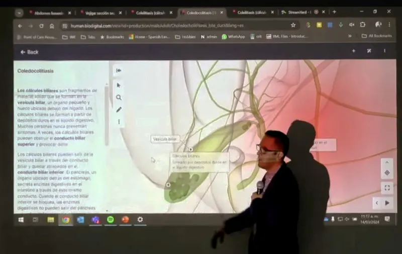The image size is (402, 254).
Task: Open PowerPoint from the taskbar
Action: click(x=125, y=219)
